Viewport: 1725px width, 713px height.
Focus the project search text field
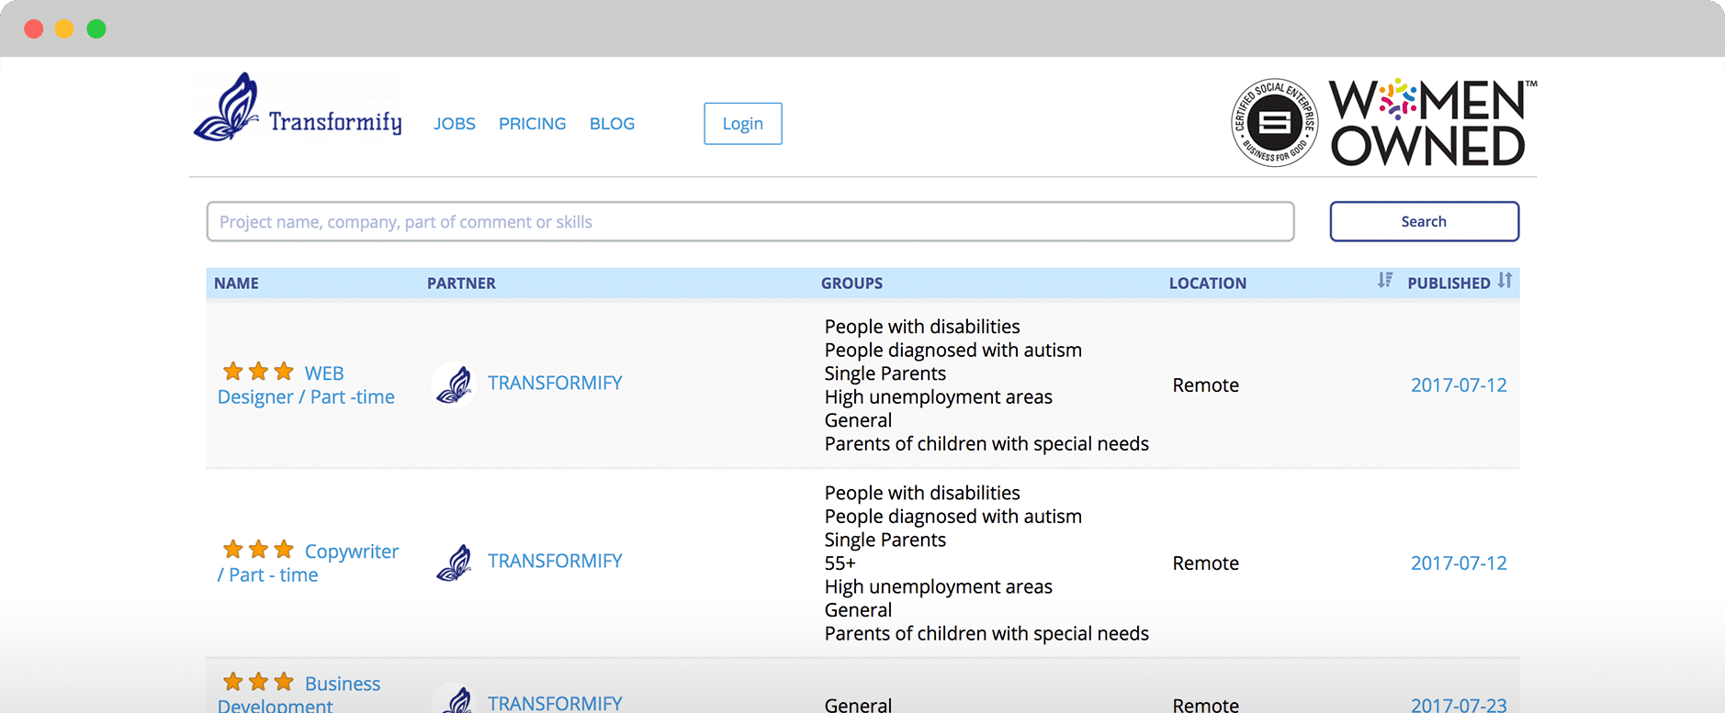[x=750, y=222]
